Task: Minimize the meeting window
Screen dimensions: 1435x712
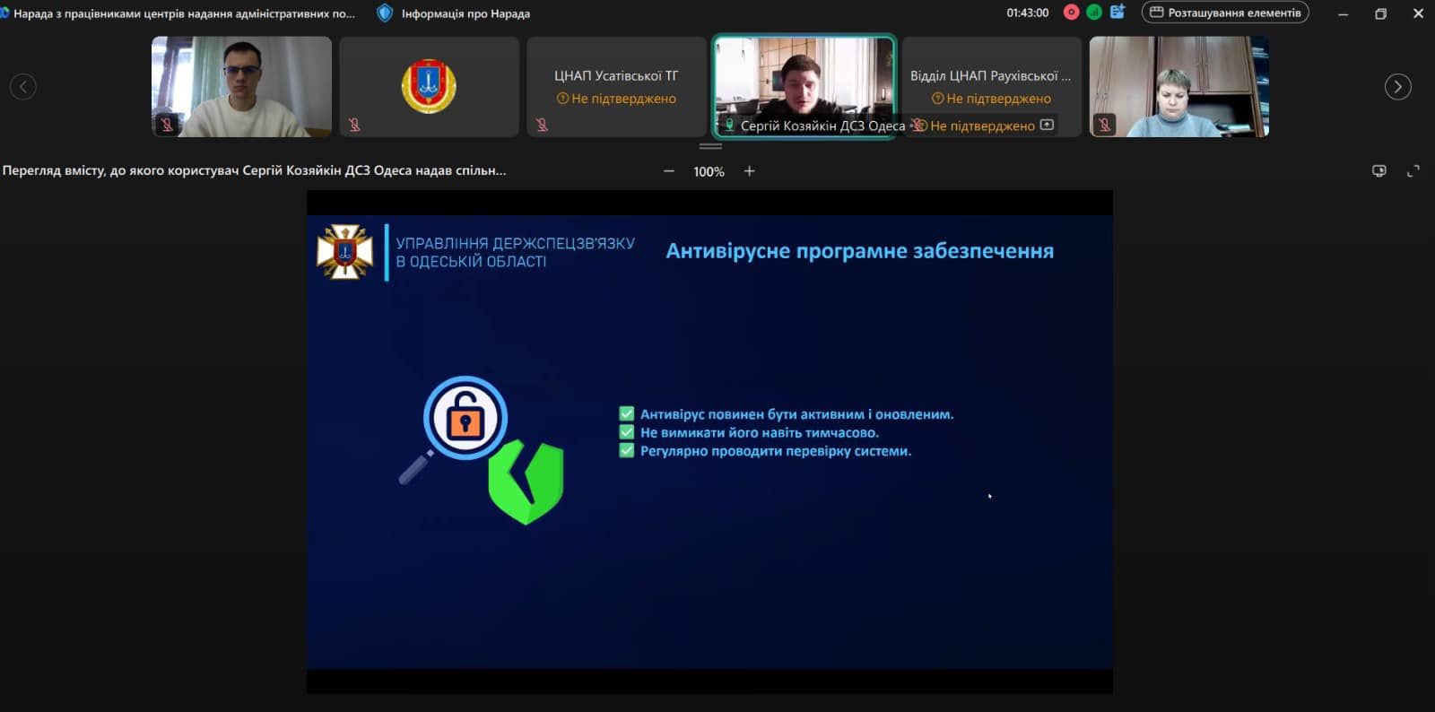Action: pyautogui.click(x=1343, y=13)
